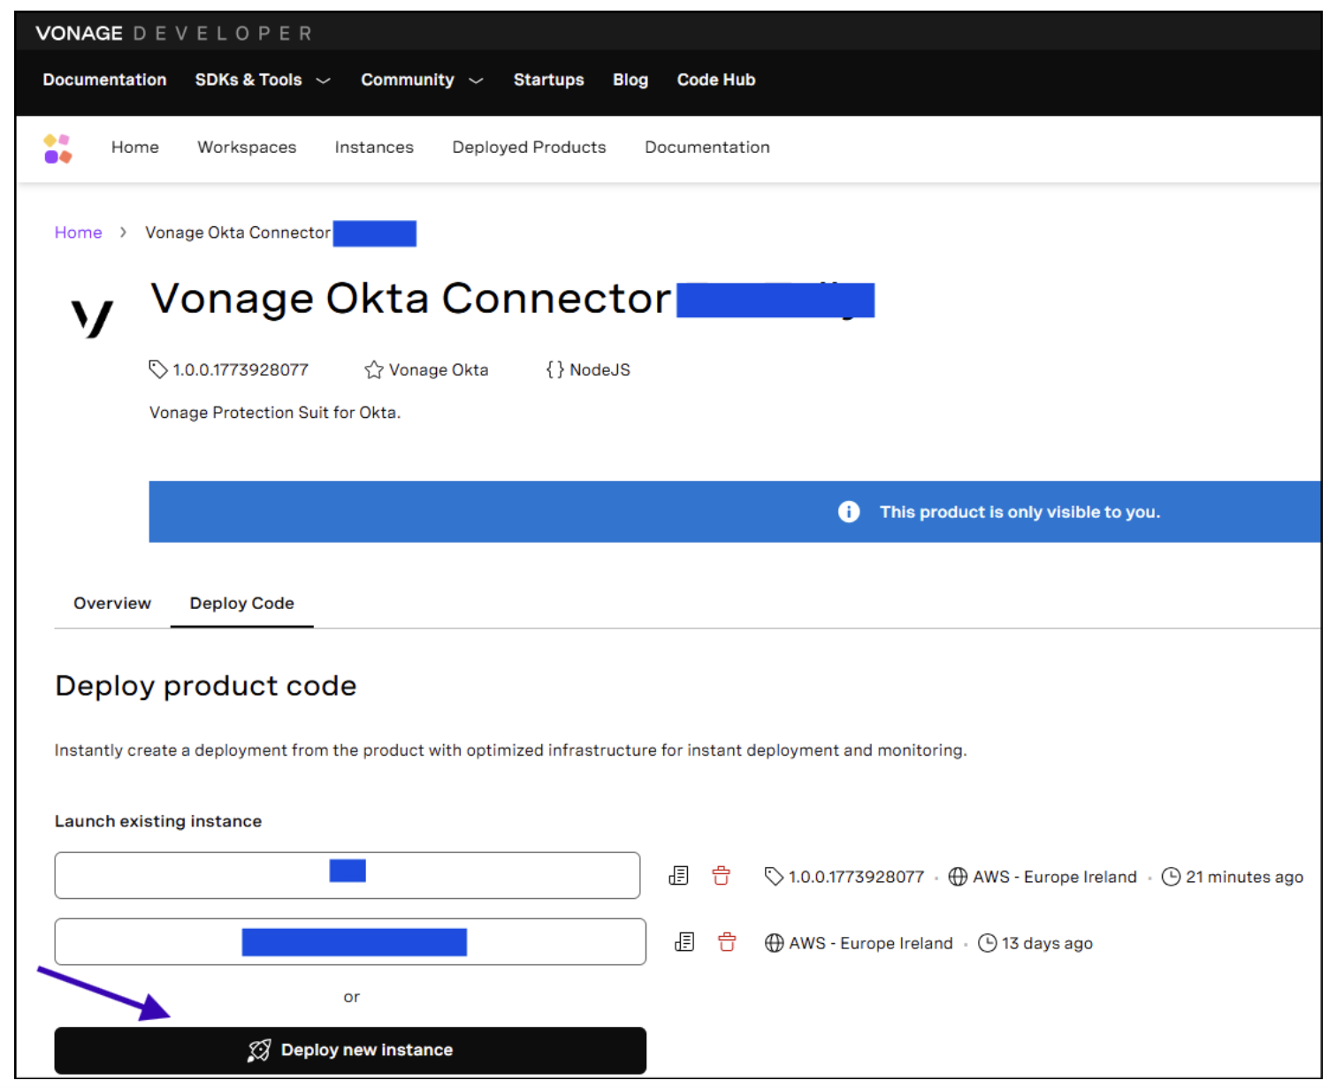Expand the Community dropdown menu
The image size is (1329, 1088).
422,80
